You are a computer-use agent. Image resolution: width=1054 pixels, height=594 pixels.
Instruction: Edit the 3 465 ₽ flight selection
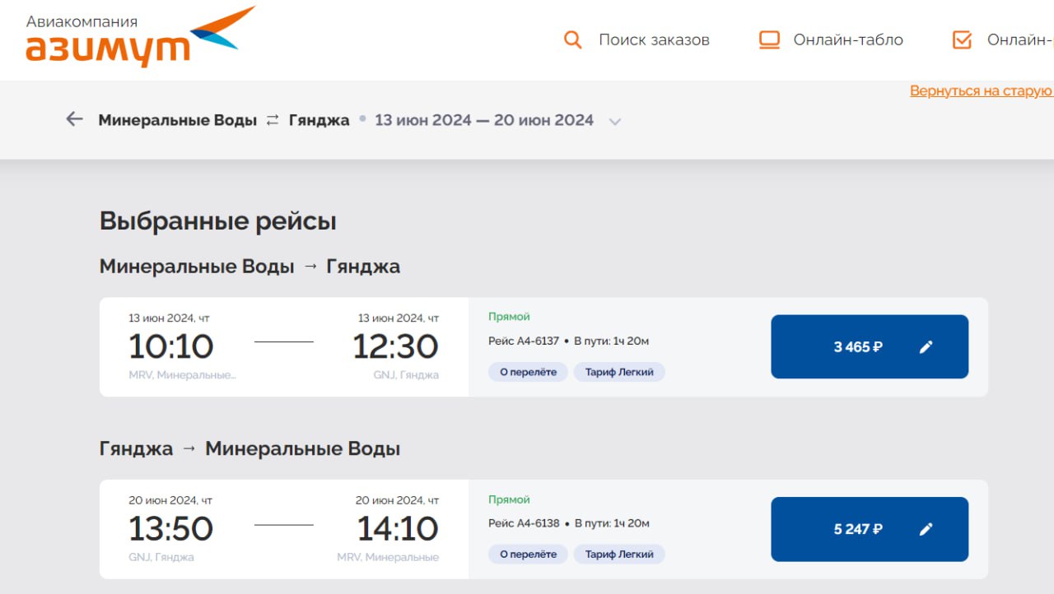click(x=926, y=347)
